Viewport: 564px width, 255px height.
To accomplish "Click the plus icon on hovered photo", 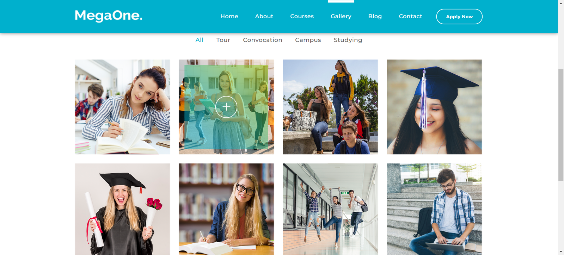I will pos(226,107).
